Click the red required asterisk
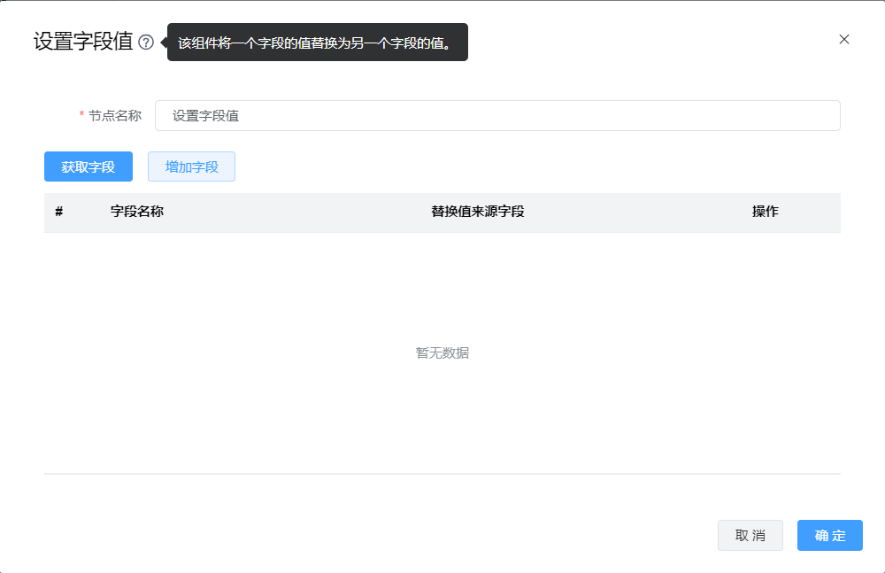885x573 pixels. point(81,116)
